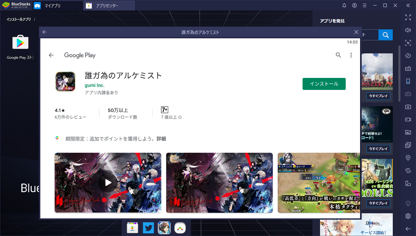Collapse the right sidebar with double-chevron
Screen dimensions: 416x236
[408, 5]
